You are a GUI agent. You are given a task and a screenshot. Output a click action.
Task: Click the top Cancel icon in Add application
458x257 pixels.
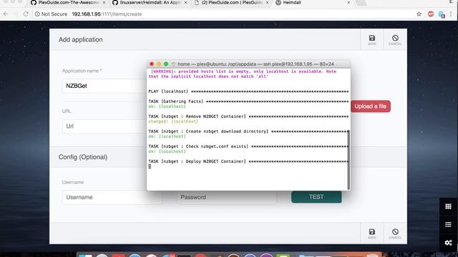click(x=395, y=40)
